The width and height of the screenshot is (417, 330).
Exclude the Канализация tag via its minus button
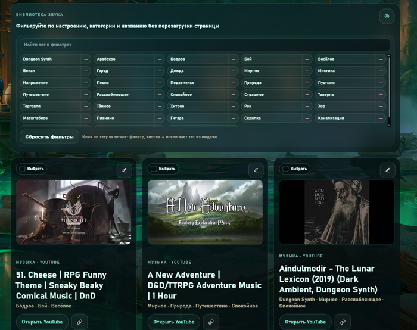[x=381, y=118]
